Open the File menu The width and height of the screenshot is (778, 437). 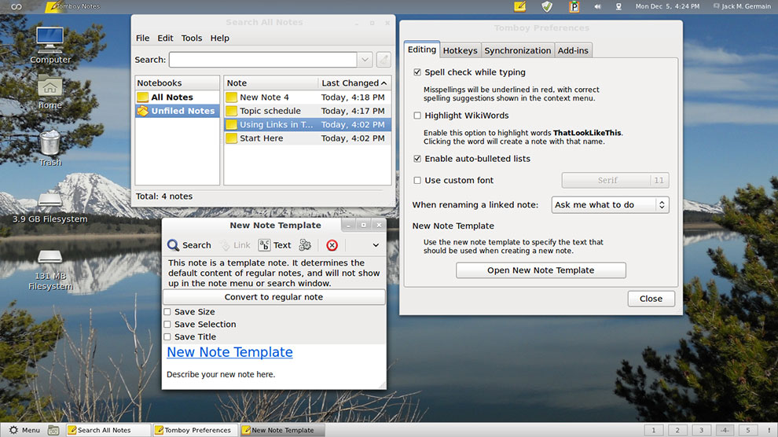142,39
